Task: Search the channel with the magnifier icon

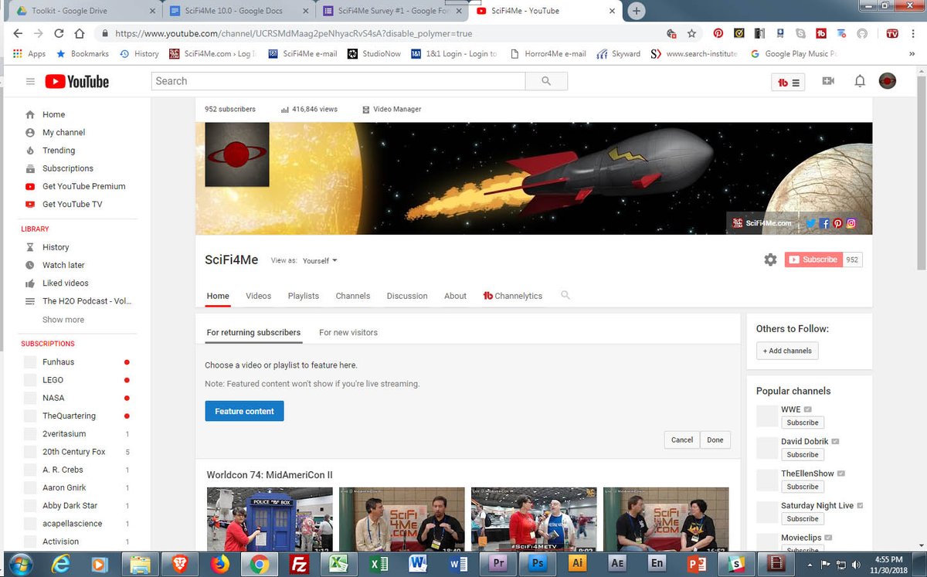Action: pos(565,295)
